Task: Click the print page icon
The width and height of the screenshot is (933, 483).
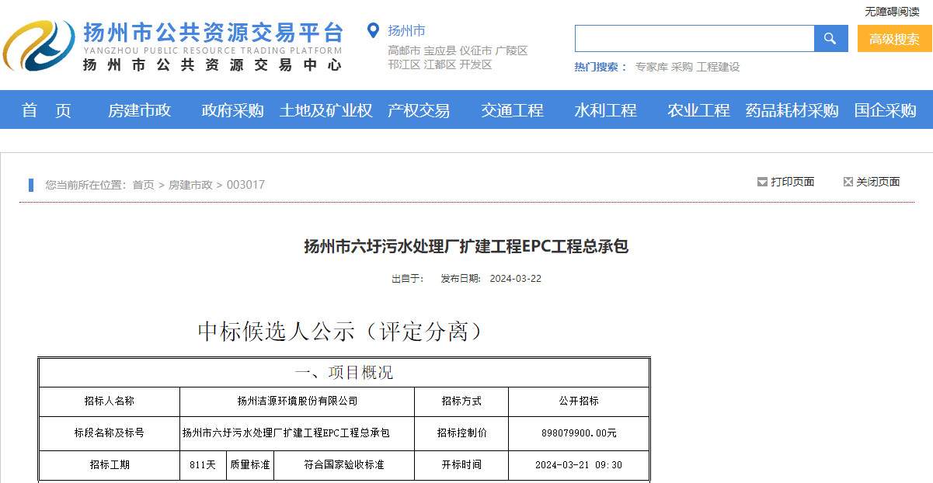Action: pos(762,182)
